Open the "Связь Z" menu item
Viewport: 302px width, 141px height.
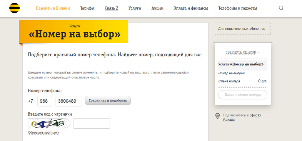click(112, 8)
